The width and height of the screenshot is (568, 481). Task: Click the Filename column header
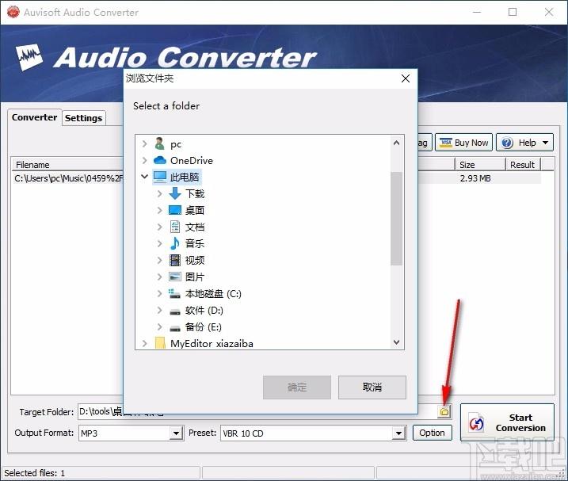67,165
